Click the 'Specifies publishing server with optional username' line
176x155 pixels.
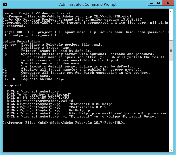(88, 54)
